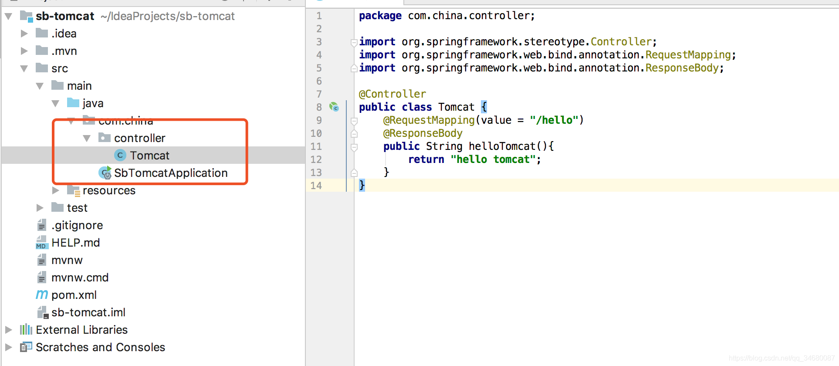Open SbTomcatApplication in the project tree

tap(171, 173)
